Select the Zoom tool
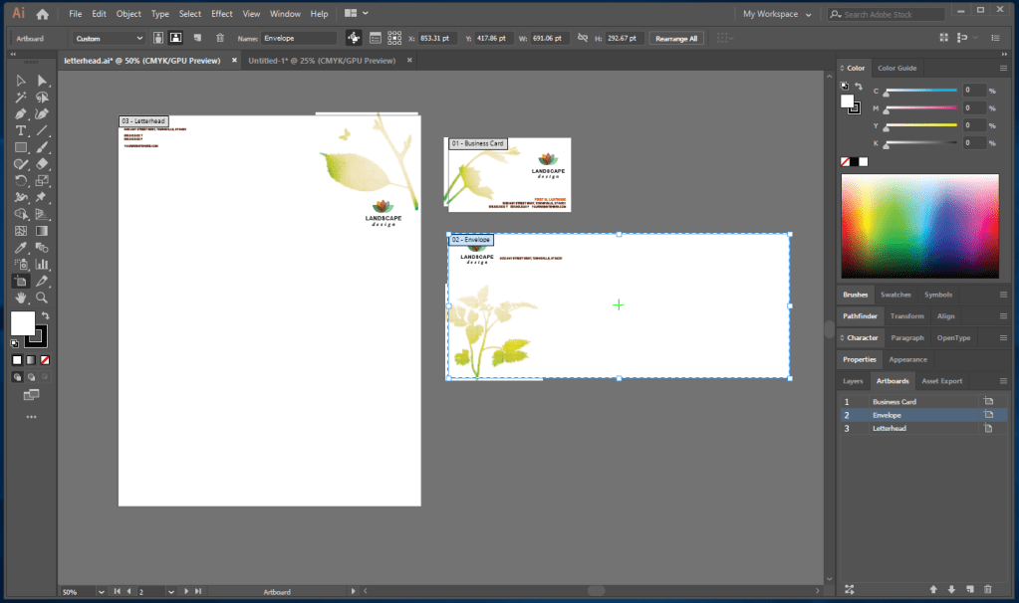 tap(42, 298)
